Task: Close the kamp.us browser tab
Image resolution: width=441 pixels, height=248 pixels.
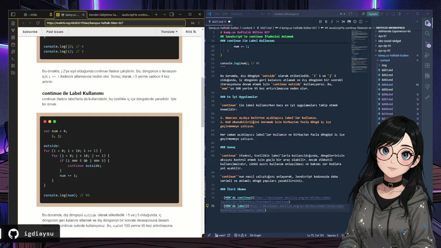Action: tap(83, 15)
